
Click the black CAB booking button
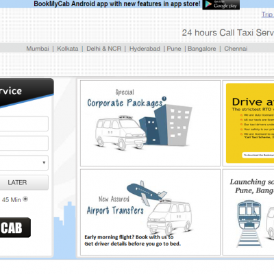(15, 227)
